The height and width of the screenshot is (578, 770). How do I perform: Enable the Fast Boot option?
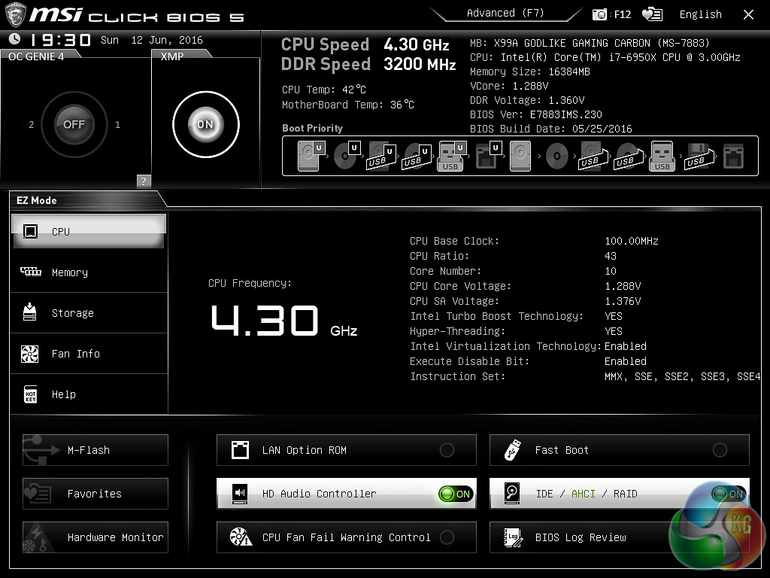pos(720,450)
